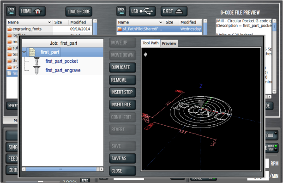Open the engraving_fonts folder
Image resolution: width=283 pixels, height=183 pixels.
point(27,29)
